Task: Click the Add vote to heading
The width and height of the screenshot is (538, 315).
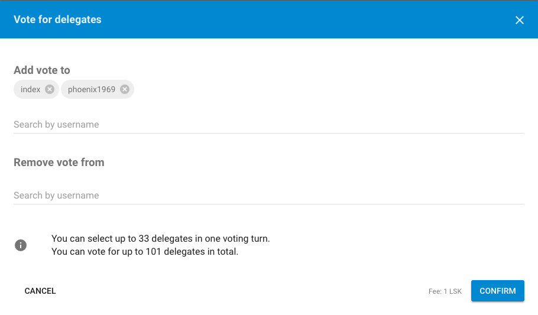Action: pos(42,70)
